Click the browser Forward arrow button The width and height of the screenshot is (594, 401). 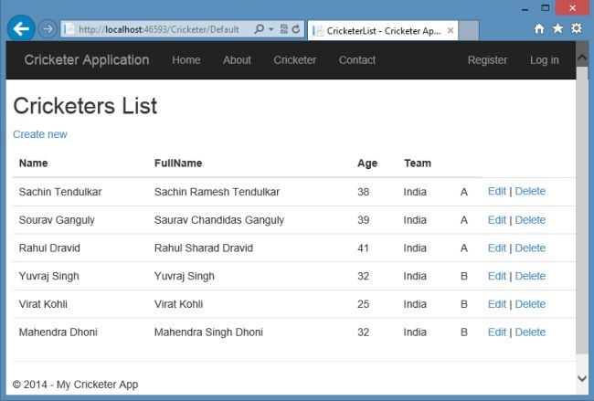[x=48, y=29]
